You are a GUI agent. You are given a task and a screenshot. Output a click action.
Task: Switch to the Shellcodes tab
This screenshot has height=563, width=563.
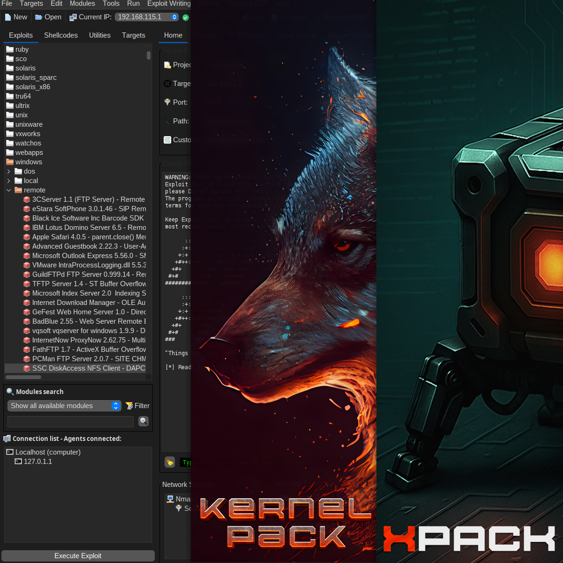(61, 35)
